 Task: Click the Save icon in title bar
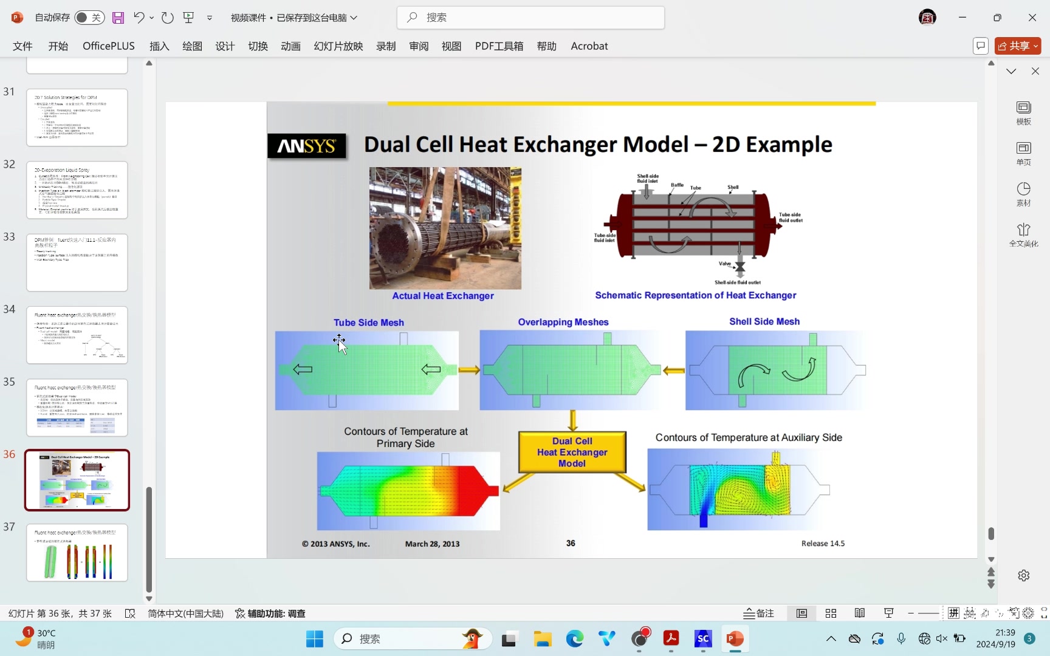pos(118,18)
